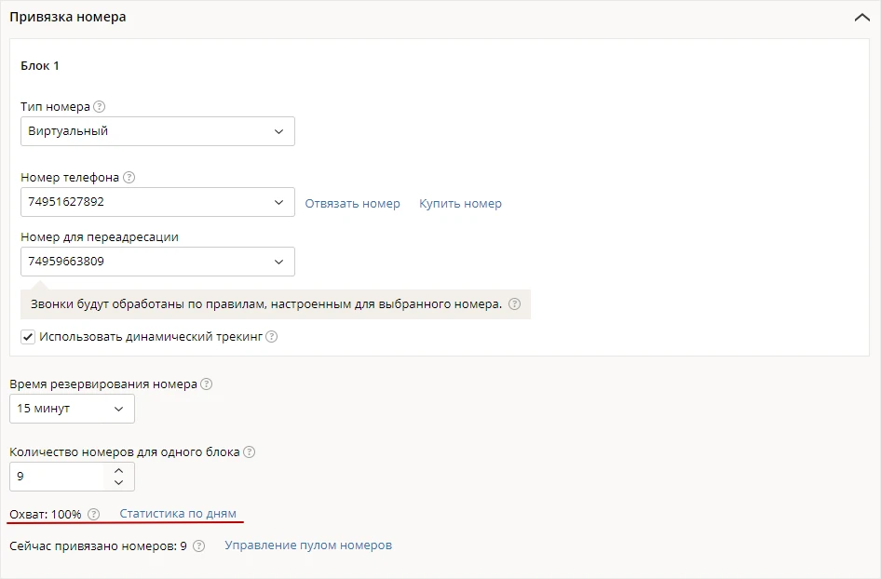Click help icon next to динамический трекинг

point(271,336)
